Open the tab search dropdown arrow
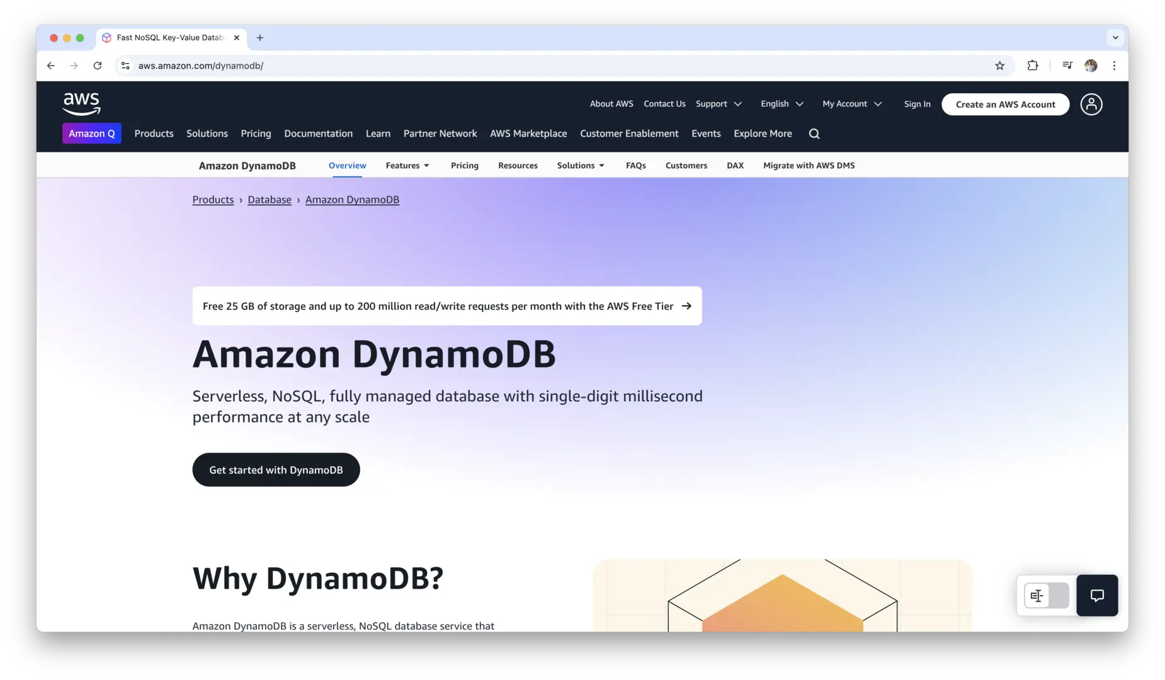Viewport: 1165px width, 680px height. [1115, 38]
